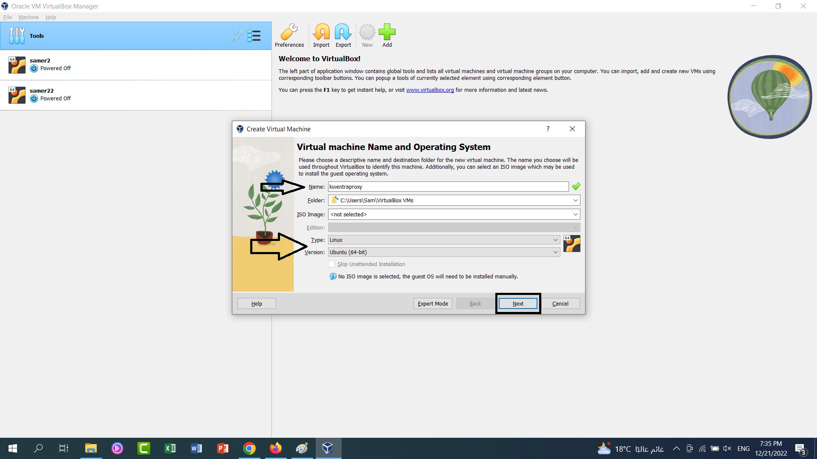Open File Explorer from the taskbar
Image resolution: width=817 pixels, height=459 pixels.
tap(91, 448)
